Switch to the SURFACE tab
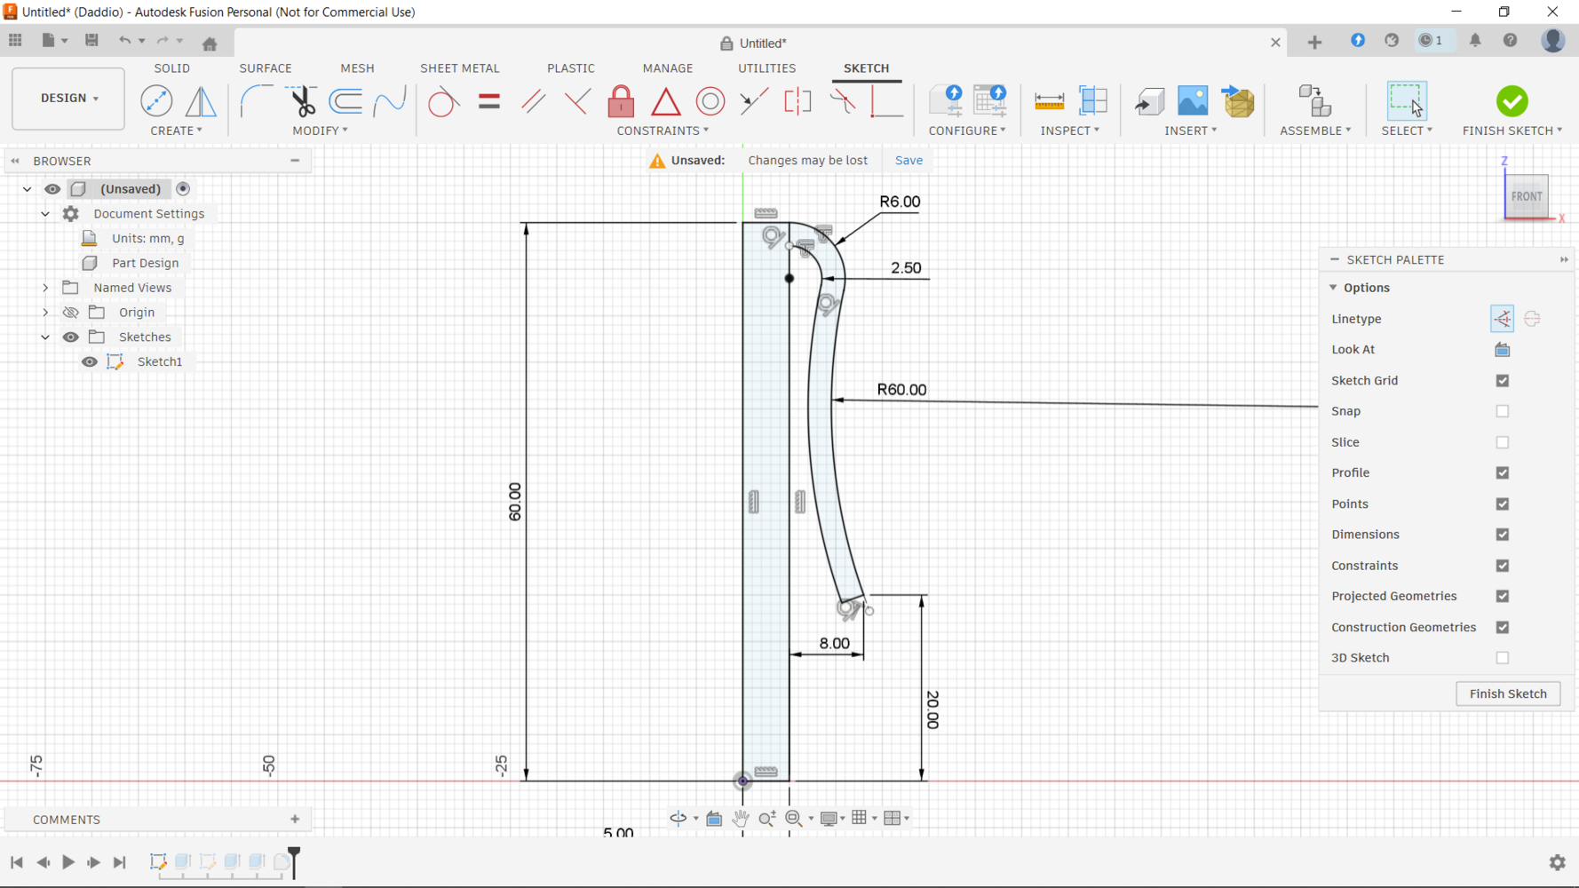The width and height of the screenshot is (1579, 888). click(x=265, y=68)
